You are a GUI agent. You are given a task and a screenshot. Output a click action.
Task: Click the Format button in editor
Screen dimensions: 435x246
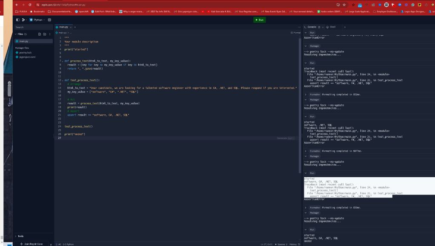point(295,33)
